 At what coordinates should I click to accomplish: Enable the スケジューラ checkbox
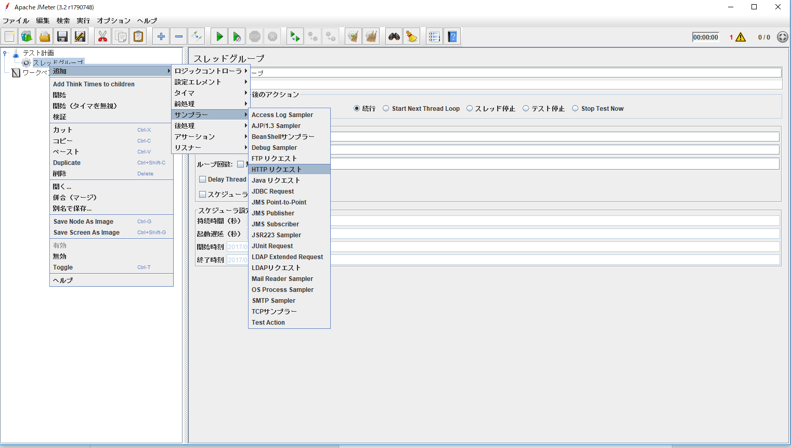[x=202, y=194]
